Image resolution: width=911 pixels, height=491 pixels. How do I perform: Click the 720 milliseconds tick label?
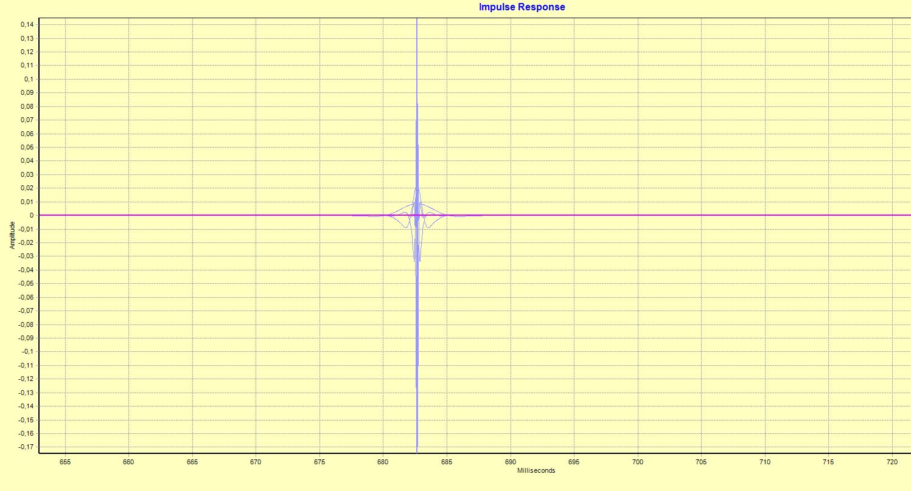pyautogui.click(x=893, y=461)
